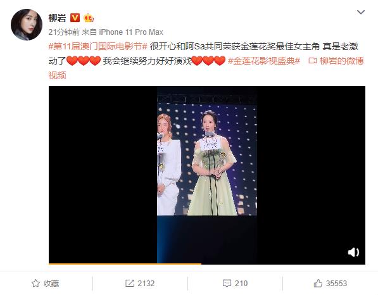This screenshot has width=378, height=295.
Task: Click the 21分钟前 timestamp link
Action: click(64, 32)
